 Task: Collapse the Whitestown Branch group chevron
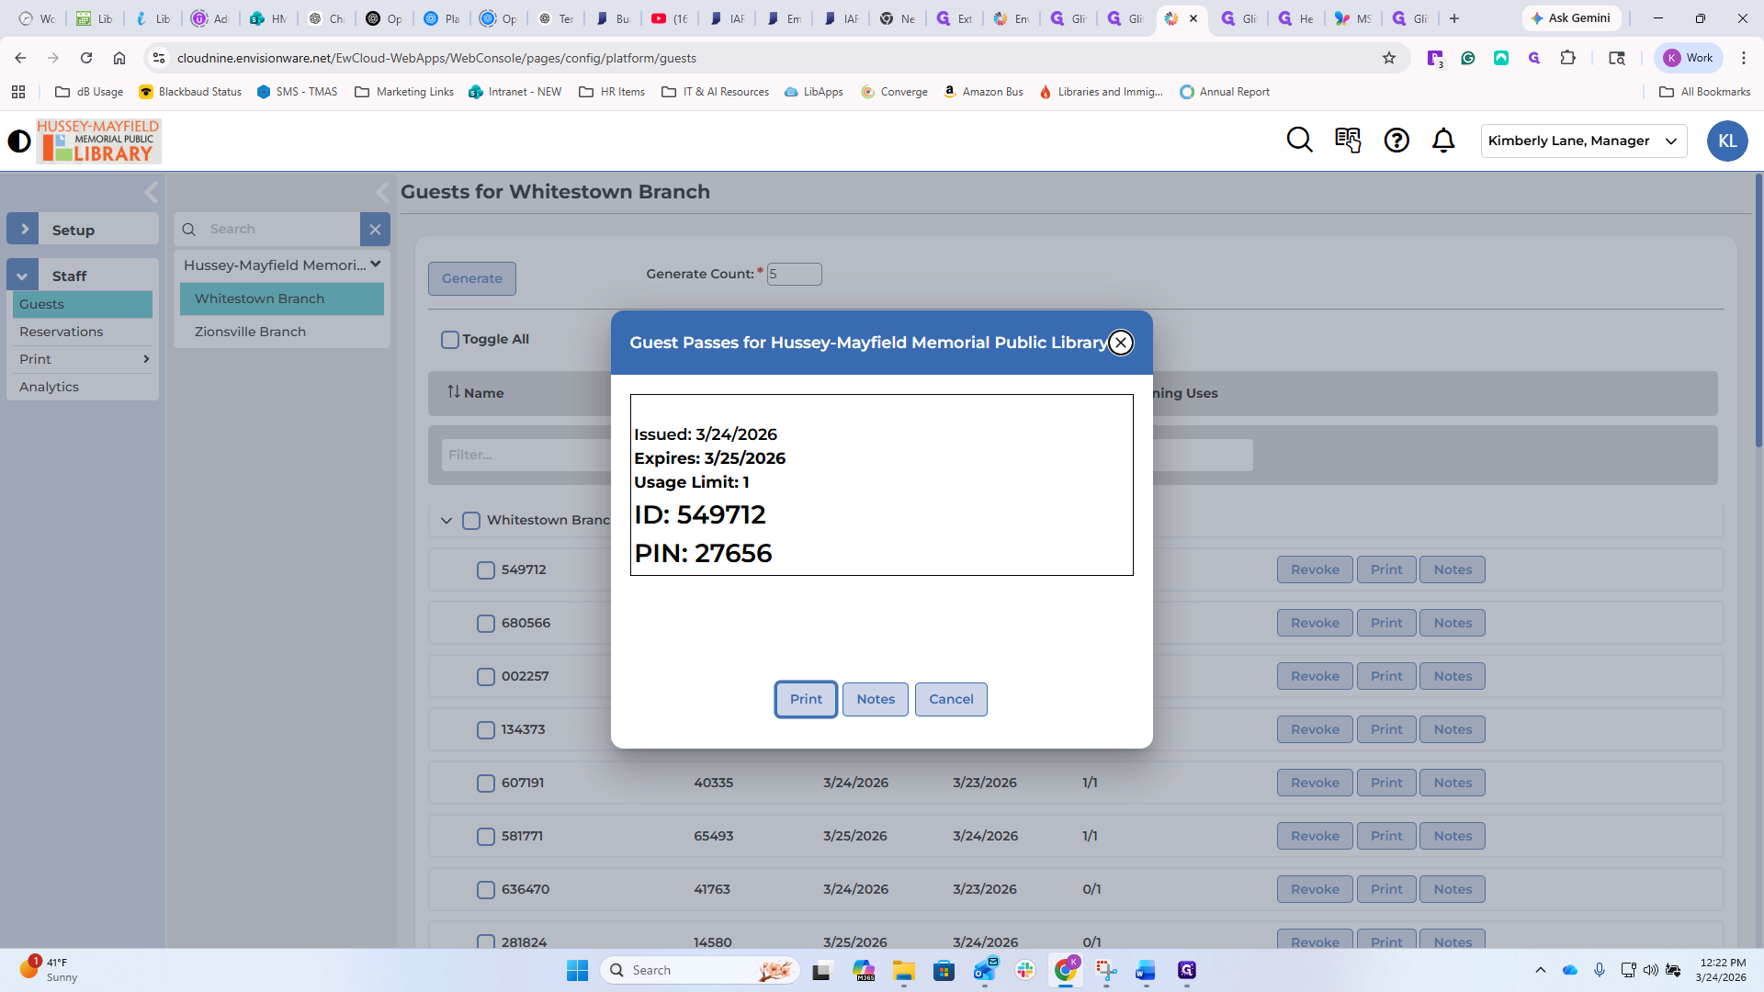tap(447, 521)
